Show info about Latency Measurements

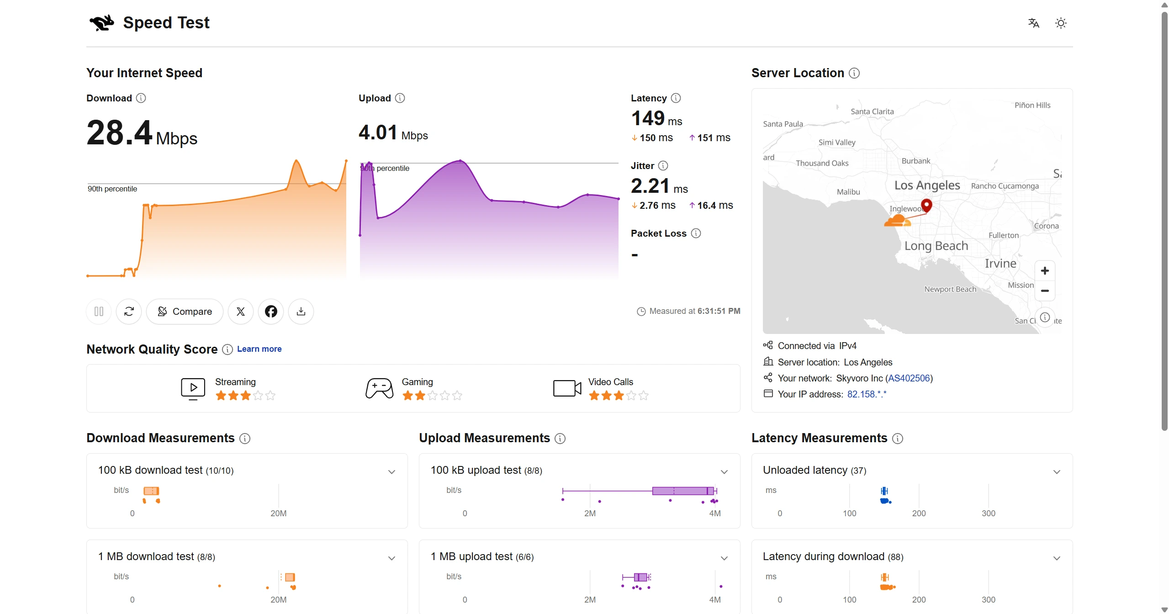[x=897, y=439]
